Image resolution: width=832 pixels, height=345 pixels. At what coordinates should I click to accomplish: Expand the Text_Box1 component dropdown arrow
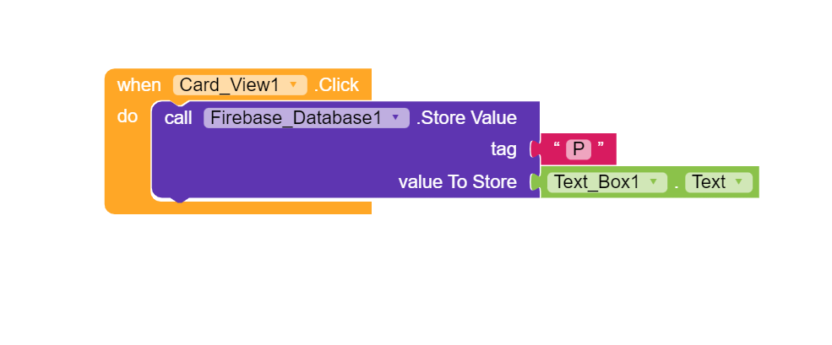(653, 182)
